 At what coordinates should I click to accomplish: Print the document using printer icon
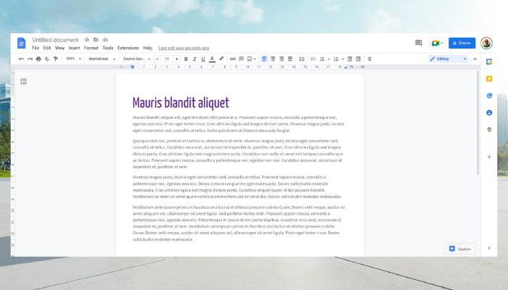(x=38, y=59)
